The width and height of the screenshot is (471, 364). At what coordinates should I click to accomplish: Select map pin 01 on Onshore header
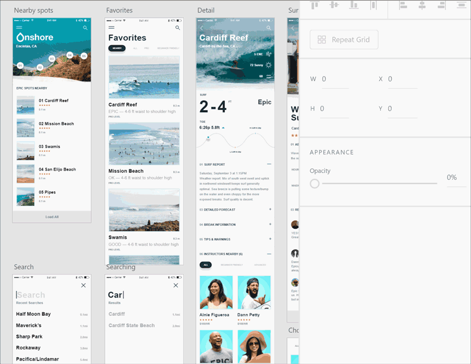click(20, 65)
